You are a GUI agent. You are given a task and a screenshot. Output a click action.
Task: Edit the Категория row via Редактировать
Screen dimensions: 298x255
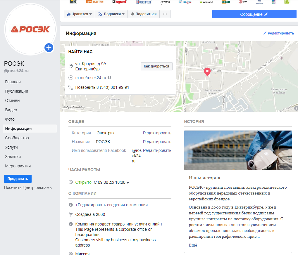click(x=157, y=133)
